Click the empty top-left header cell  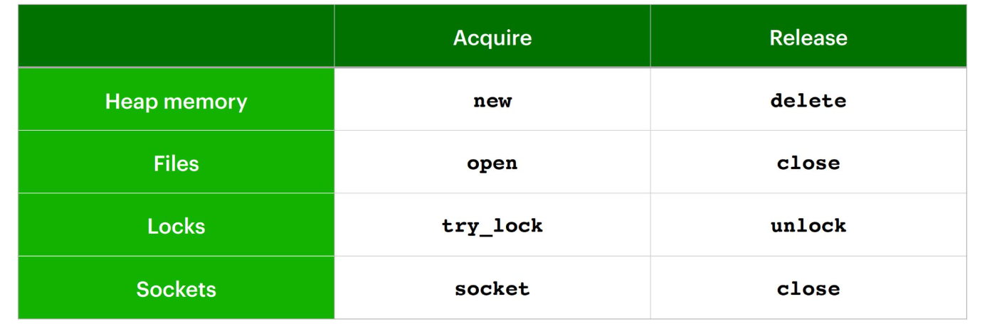point(176,37)
